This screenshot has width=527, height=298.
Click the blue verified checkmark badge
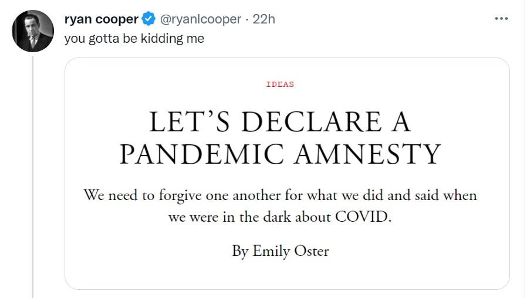pyautogui.click(x=149, y=19)
